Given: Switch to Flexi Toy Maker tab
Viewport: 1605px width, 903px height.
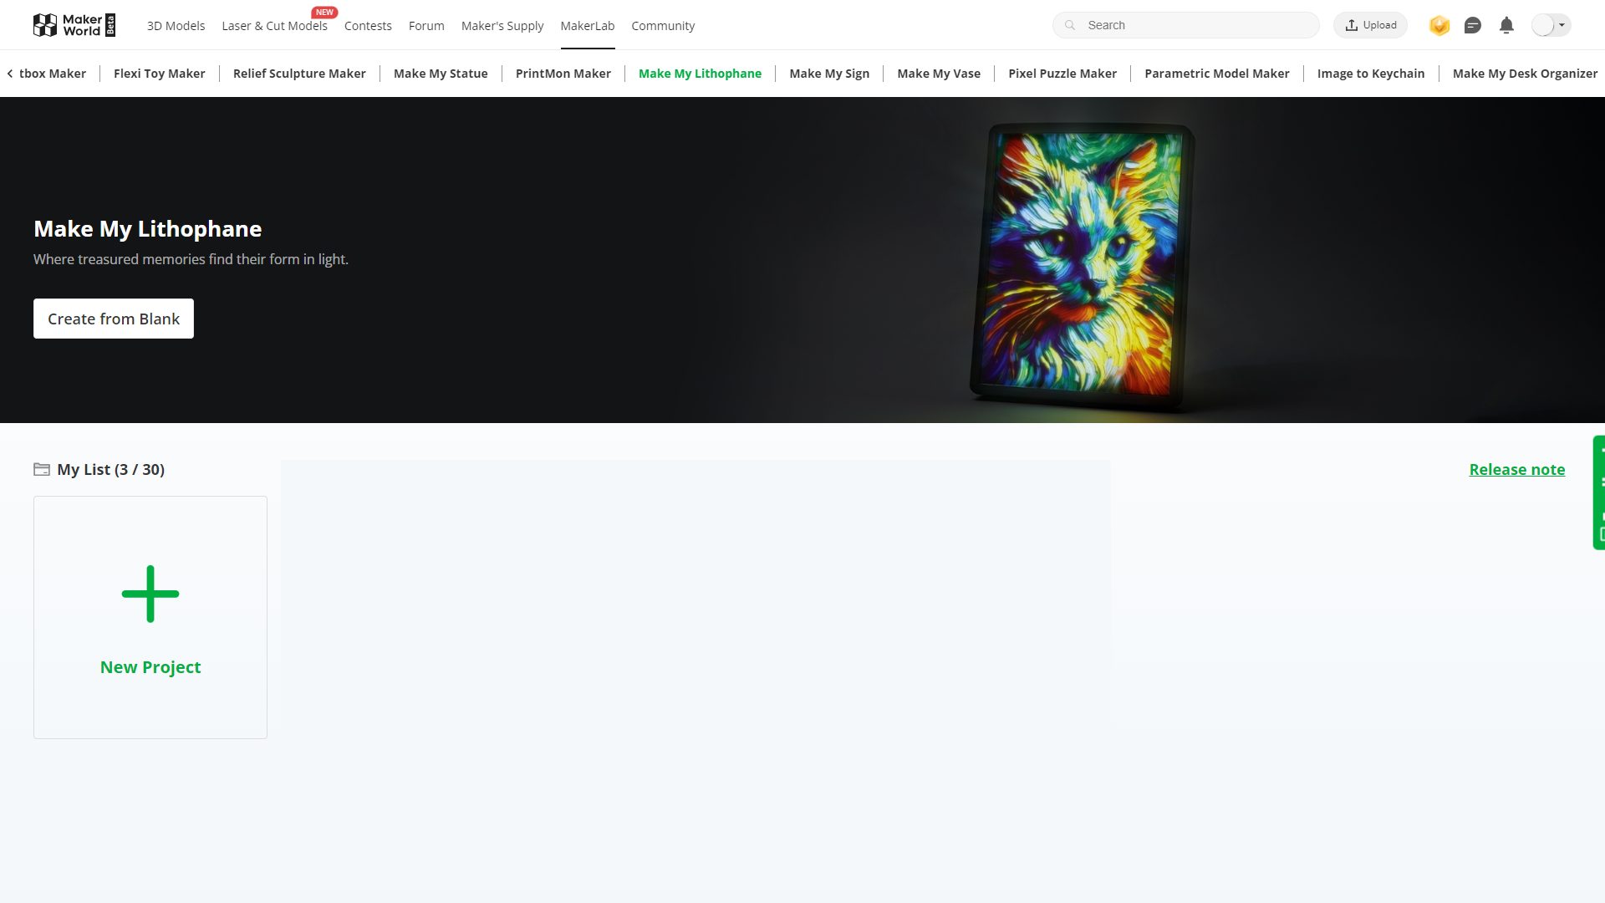Looking at the screenshot, I should coord(160,74).
